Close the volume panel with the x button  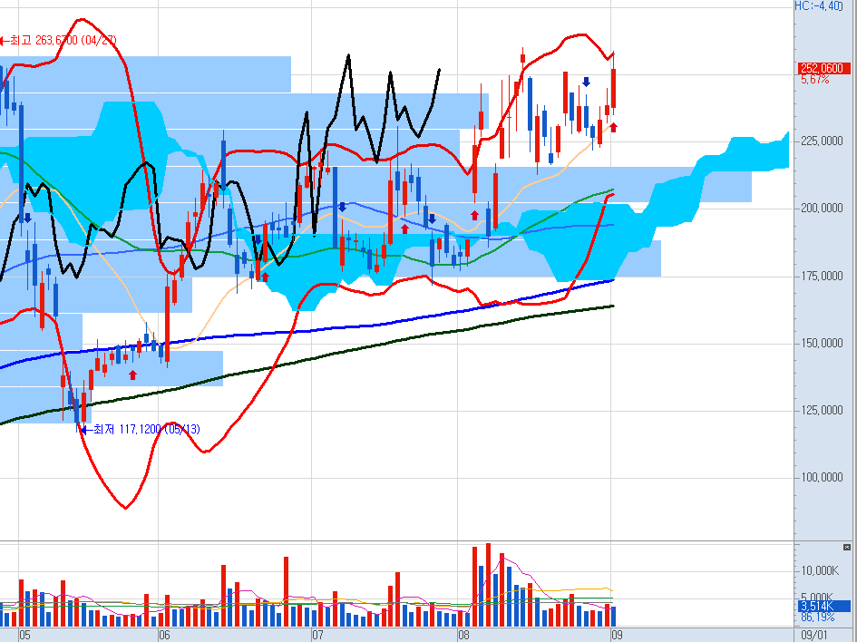[847, 547]
